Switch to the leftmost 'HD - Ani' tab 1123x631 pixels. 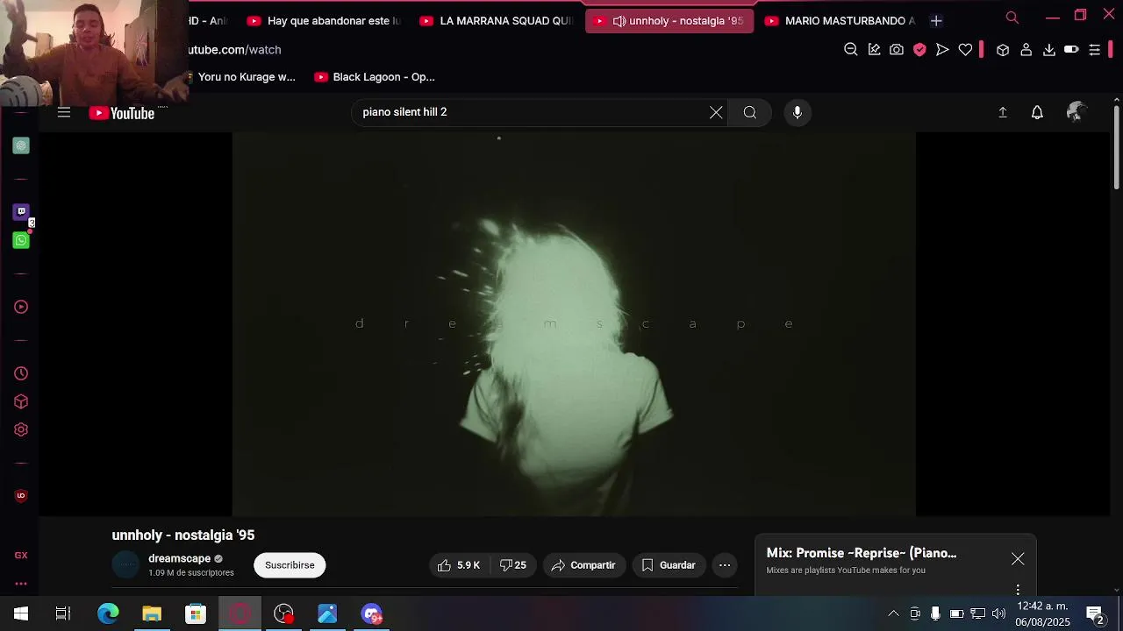[x=209, y=20]
